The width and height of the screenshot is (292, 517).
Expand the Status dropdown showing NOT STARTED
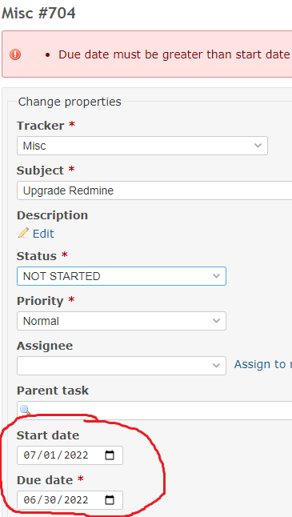pyautogui.click(x=122, y=276)
